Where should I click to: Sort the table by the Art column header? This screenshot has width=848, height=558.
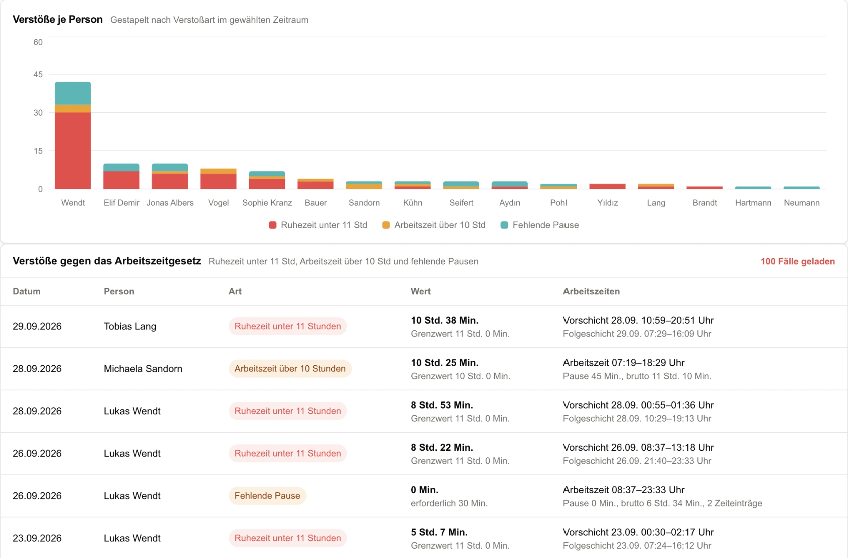[235, 291]
